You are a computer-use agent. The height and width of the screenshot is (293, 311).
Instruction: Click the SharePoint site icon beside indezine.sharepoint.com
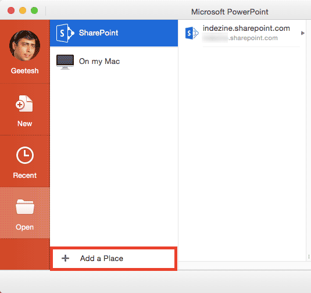click(192, 33)
